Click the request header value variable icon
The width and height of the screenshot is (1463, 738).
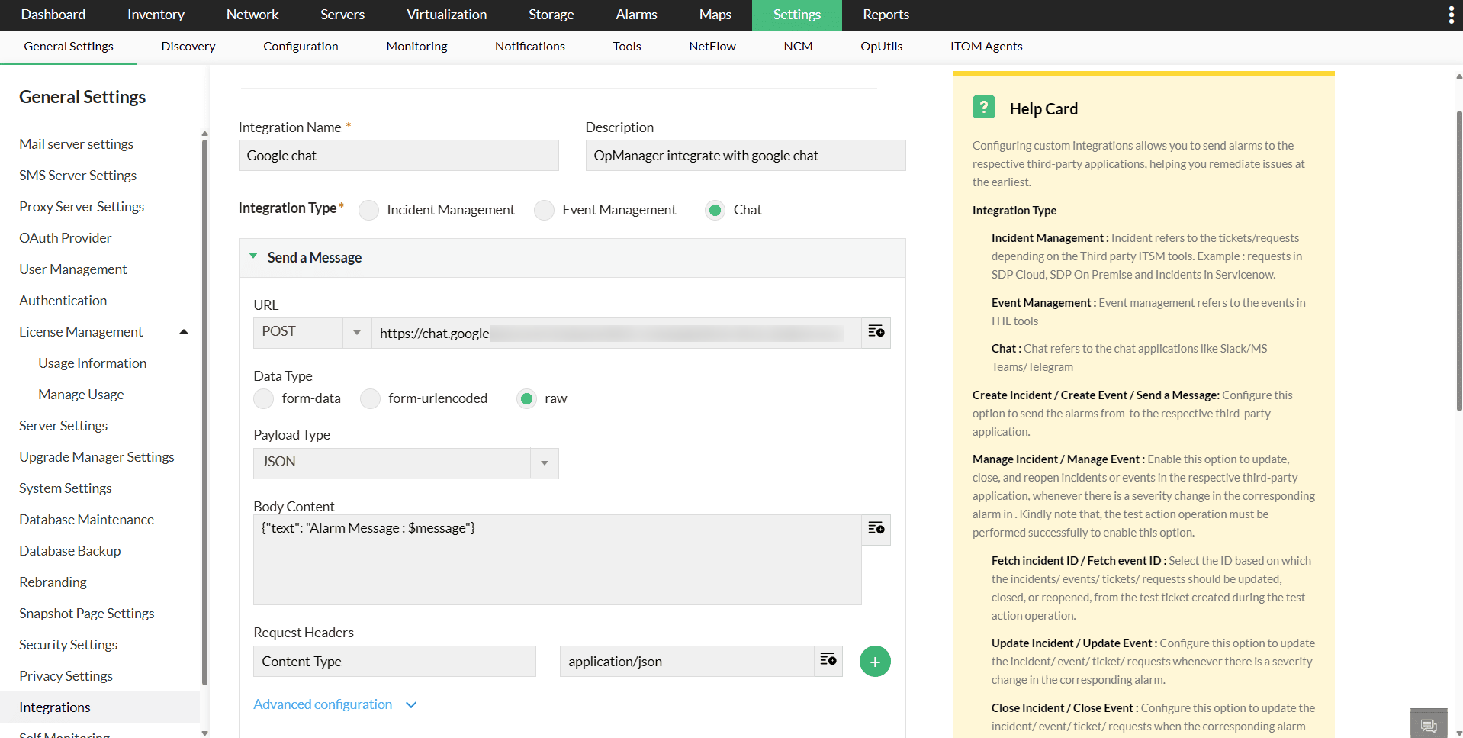tap(828, 660)
